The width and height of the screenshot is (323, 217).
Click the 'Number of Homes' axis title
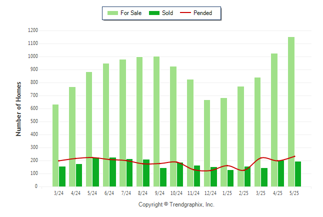point(18,109)
